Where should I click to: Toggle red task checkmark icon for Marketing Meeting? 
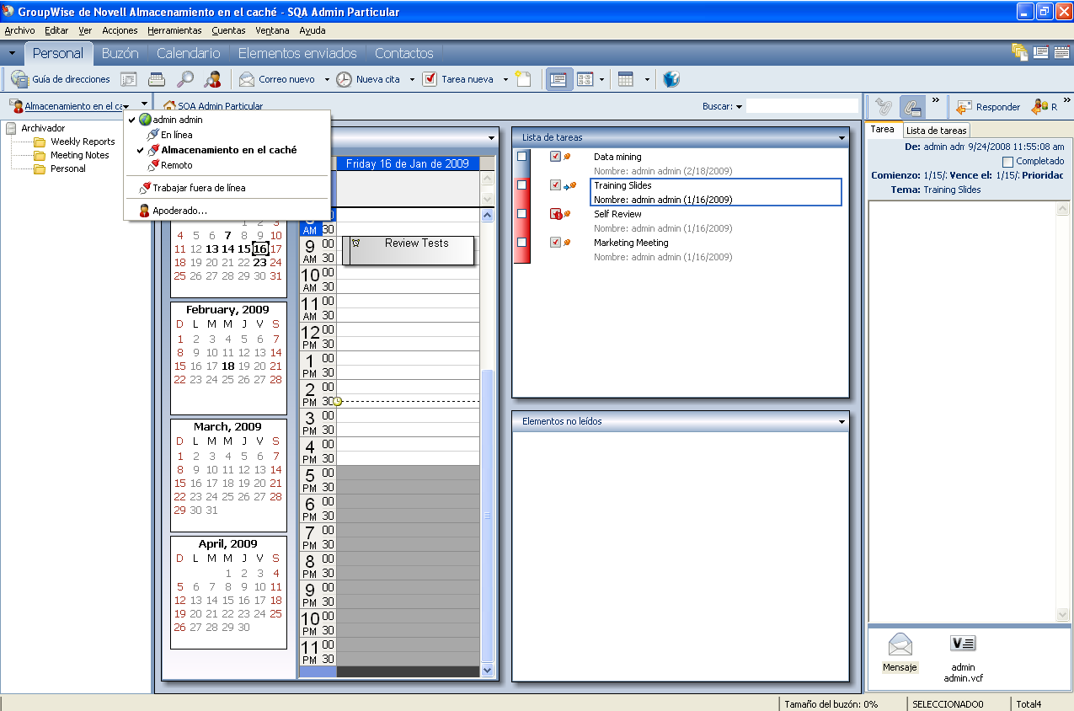tap(555, 243)
